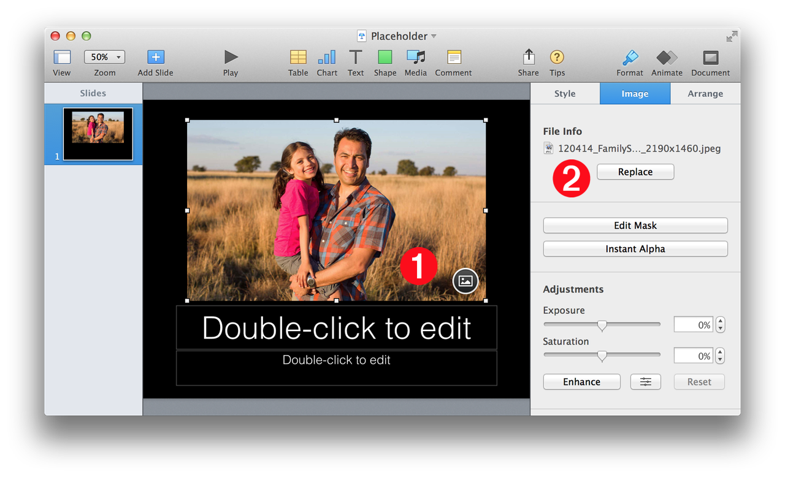Click the JPEG file icon in File Info
This screenshot has width=785, height=477.
tap(548, 148)
